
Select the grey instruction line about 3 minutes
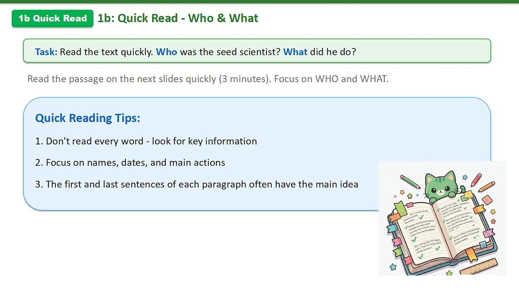click(x=208, y=79)
